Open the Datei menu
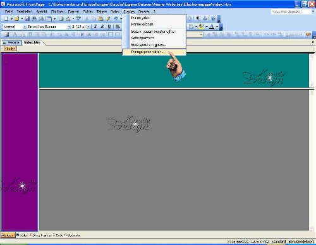This screenshot has width=316, height=245. pos(9,11)
